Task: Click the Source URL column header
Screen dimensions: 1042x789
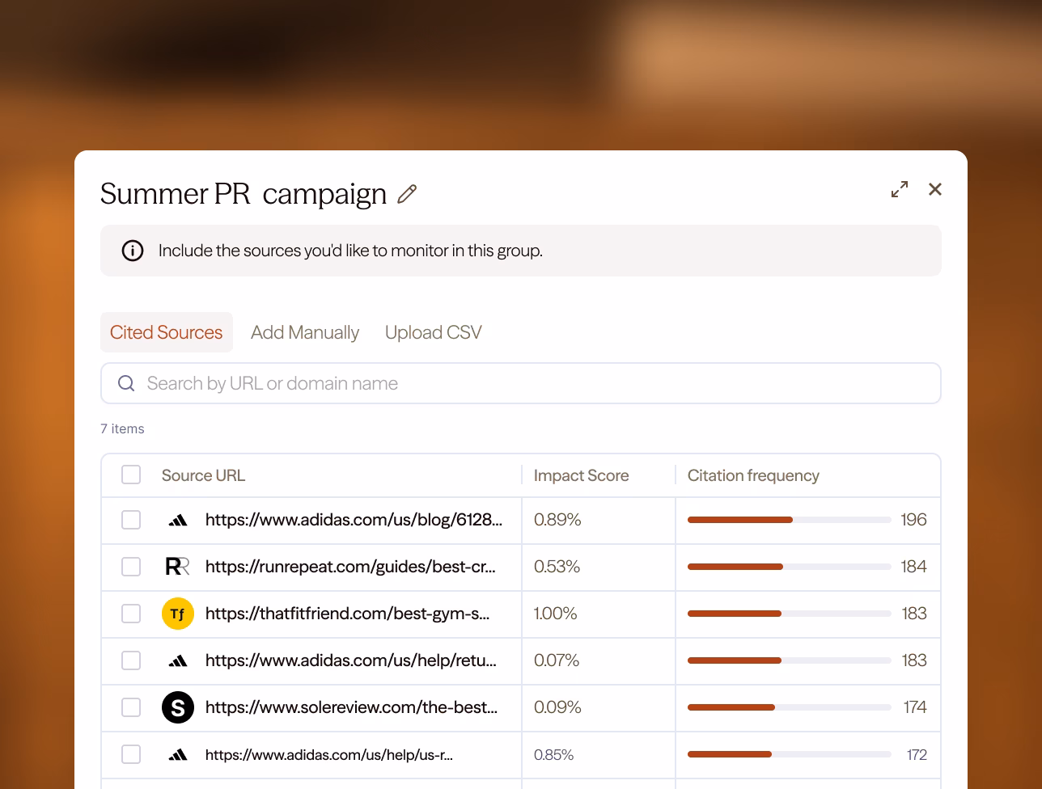Action: point(203,475)
